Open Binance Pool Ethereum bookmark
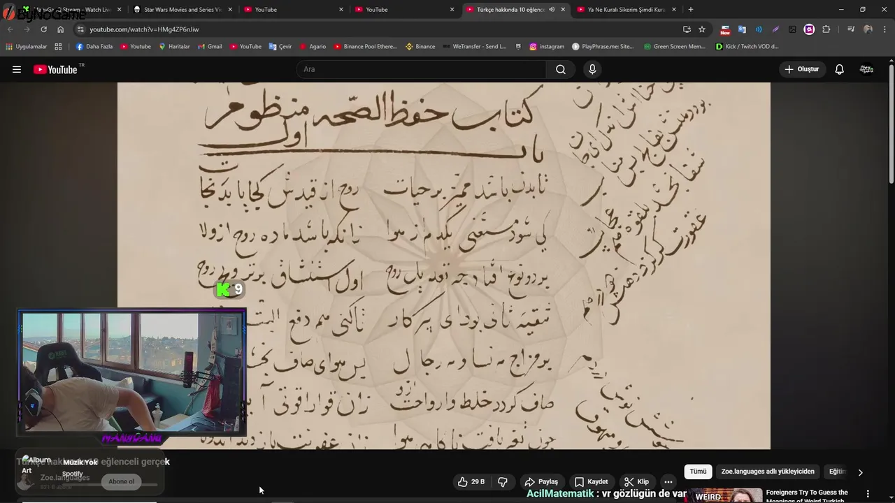Viewport: 895px width, 503px height. pos(365,47)
